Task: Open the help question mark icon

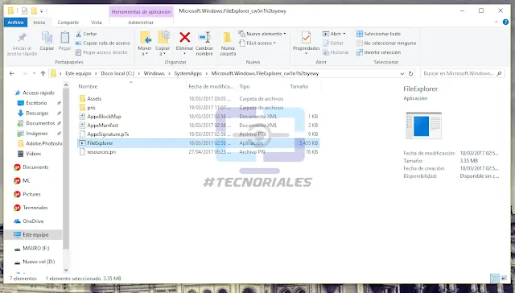Action: (505, 22)
